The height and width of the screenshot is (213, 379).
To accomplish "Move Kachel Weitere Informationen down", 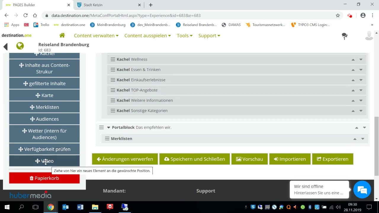I will (x=361, y=100).
